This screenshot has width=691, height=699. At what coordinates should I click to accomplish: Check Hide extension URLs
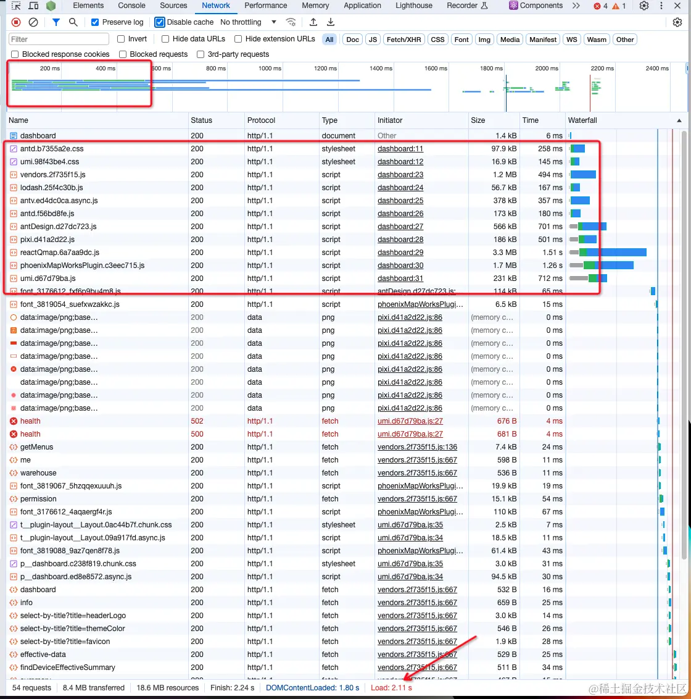[238, 40]
